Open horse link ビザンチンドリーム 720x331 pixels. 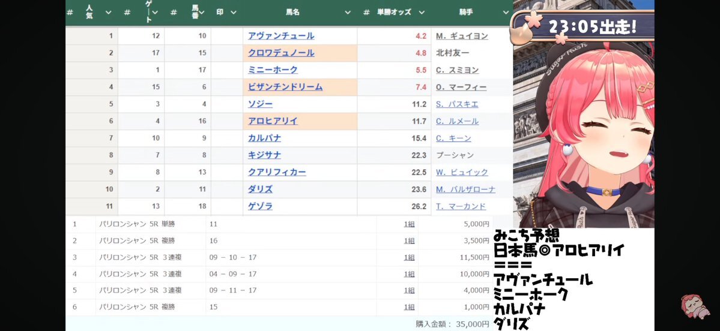[x=285, y=86]
